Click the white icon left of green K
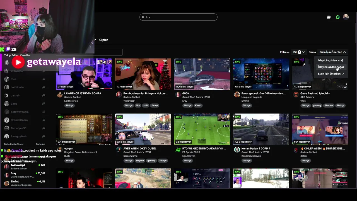357x201 pixels. pyautogui.click(x=329, y=17)
